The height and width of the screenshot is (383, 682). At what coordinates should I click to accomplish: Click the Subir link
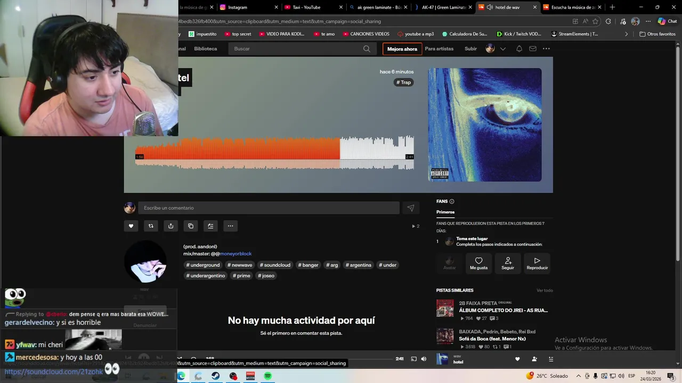[471, 49]
